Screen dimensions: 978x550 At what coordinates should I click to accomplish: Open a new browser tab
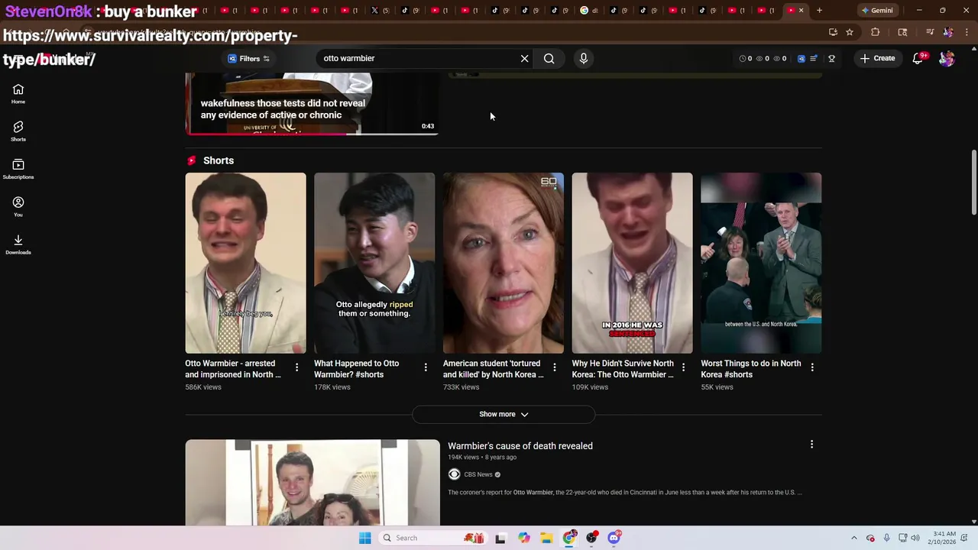(x=819, y=10)
